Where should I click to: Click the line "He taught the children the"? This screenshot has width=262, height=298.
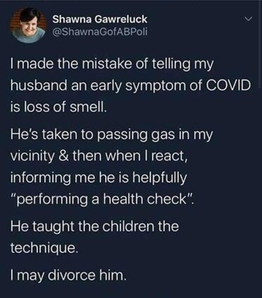click(x=94, y=226)
